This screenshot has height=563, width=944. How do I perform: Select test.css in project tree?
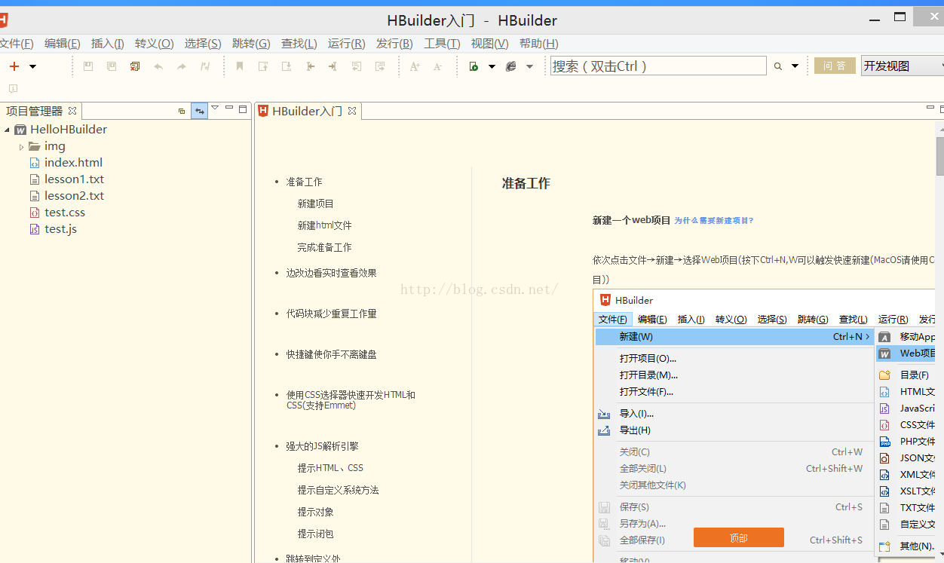click(x=65, y=213)
